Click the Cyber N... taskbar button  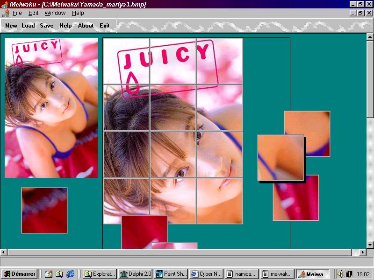click(x=206, y=274)
